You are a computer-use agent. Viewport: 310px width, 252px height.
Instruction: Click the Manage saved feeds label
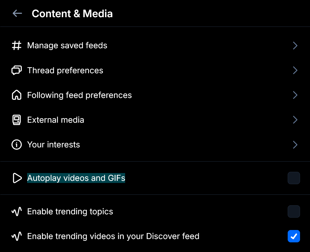point(67,46)
